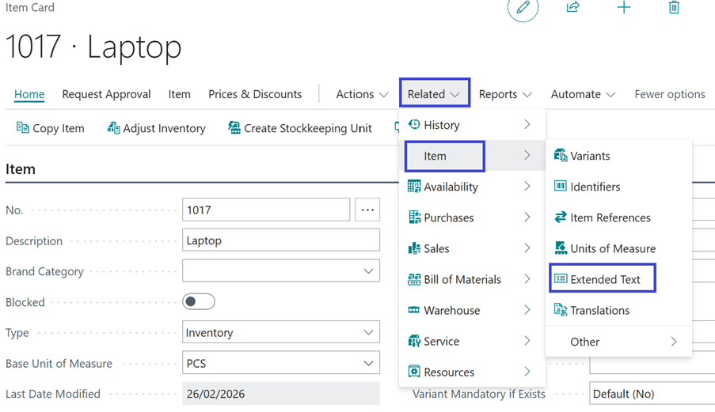Image resolution: width=715 pixels, height=412 pixels.
Task: Choose Extended Text menu entry
Action: pyautogui.click(x=604, y=279)
